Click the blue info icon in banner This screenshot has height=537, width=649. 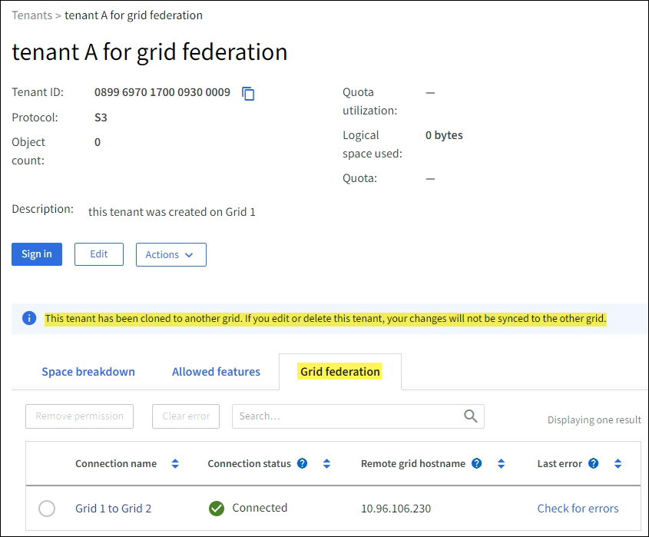[29, 318]
